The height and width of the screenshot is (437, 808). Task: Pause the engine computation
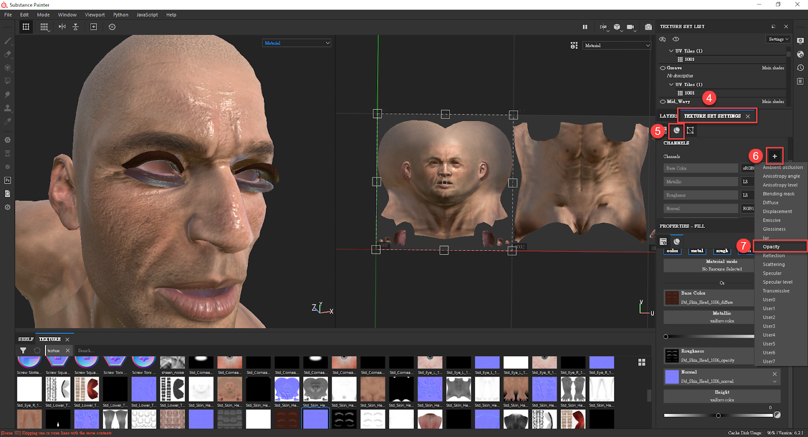click(585, 27)
